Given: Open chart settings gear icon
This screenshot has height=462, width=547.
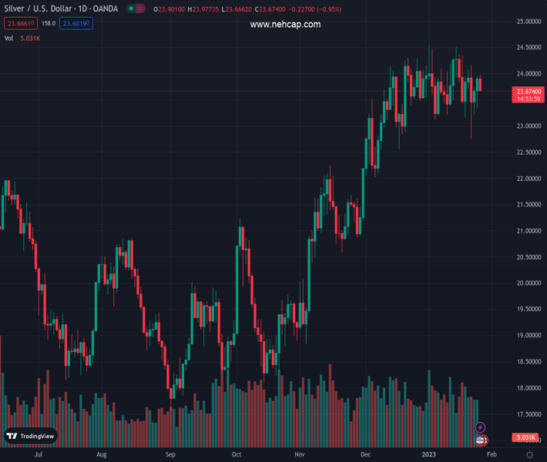Looking at the screenshot, I should tap(530, 455).
